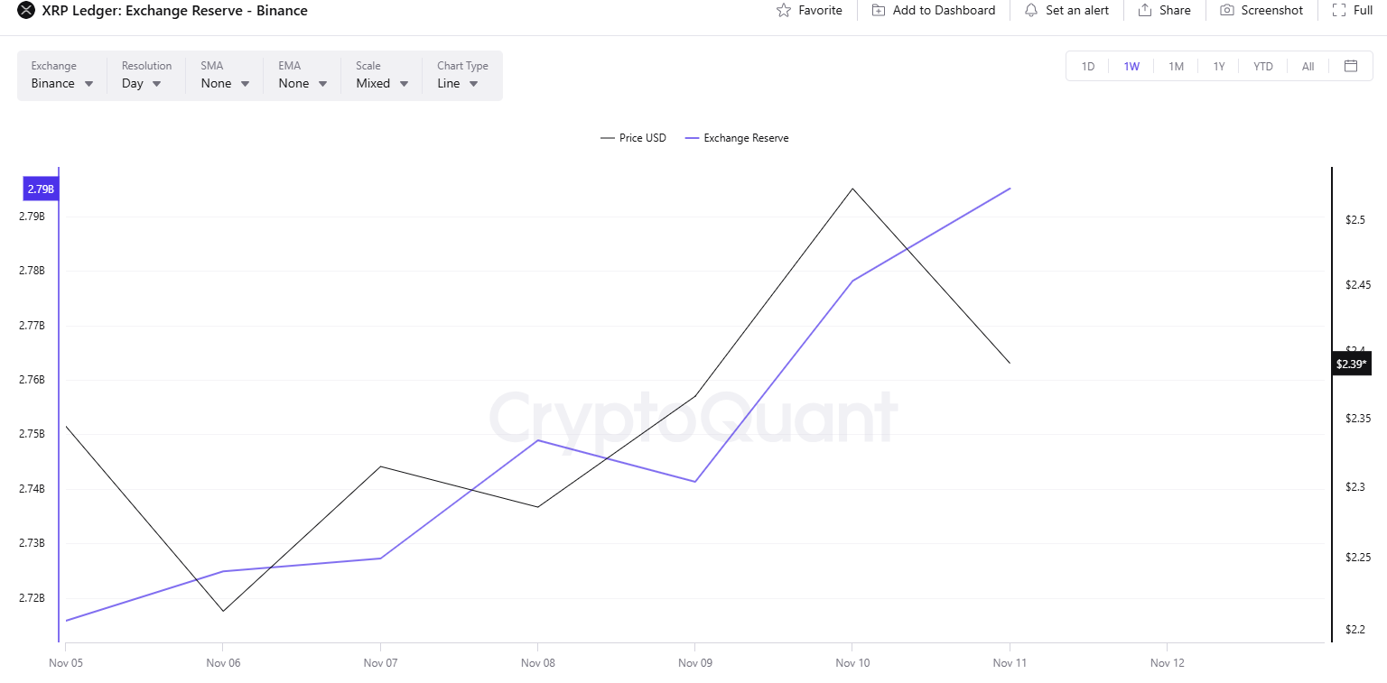This screenshot has height=683, width=1387.
Task: Capture chart with the Screenshot camera icon
Action: (x=1226, y=10)
